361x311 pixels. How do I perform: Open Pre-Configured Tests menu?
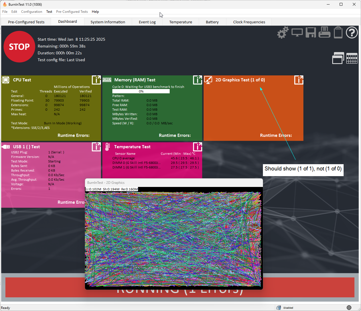click(72, 12)
